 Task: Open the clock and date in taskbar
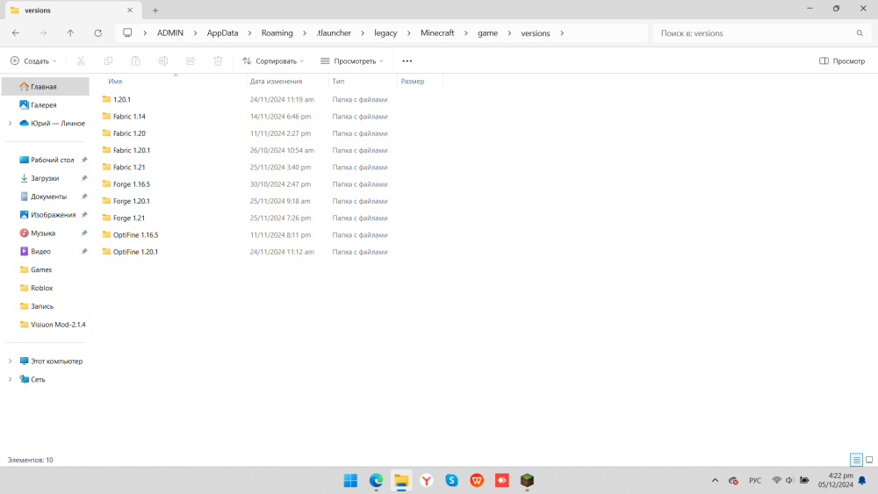(x=836, y=480)
